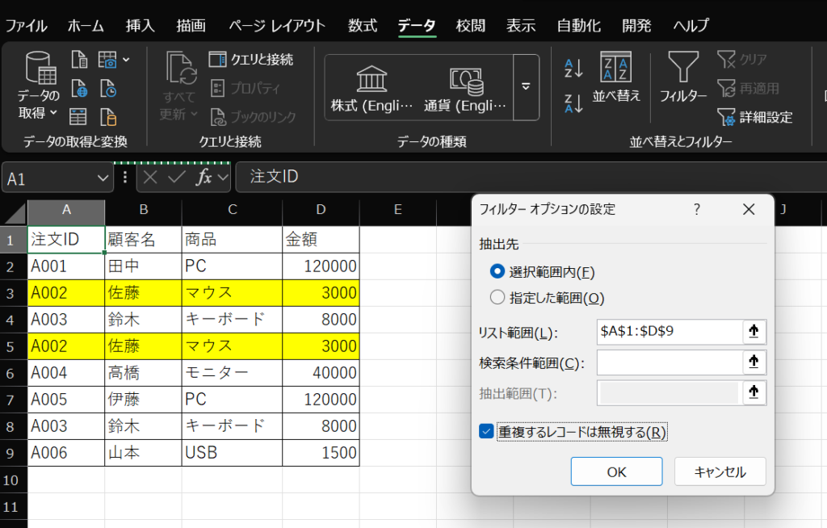Click the 検索条件範囲 input field
Viewport: 827px width, 528px height.
tap(669, 362)
